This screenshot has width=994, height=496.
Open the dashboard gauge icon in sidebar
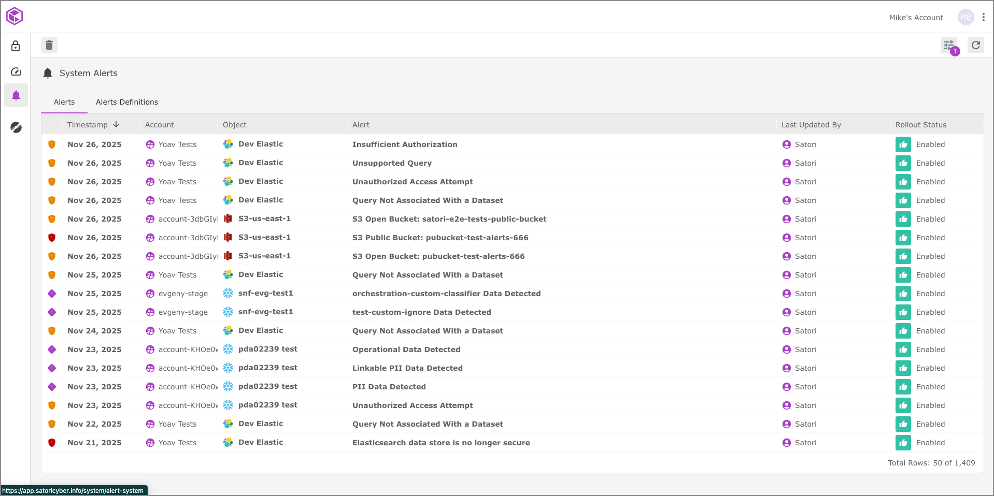click(16, 71)
